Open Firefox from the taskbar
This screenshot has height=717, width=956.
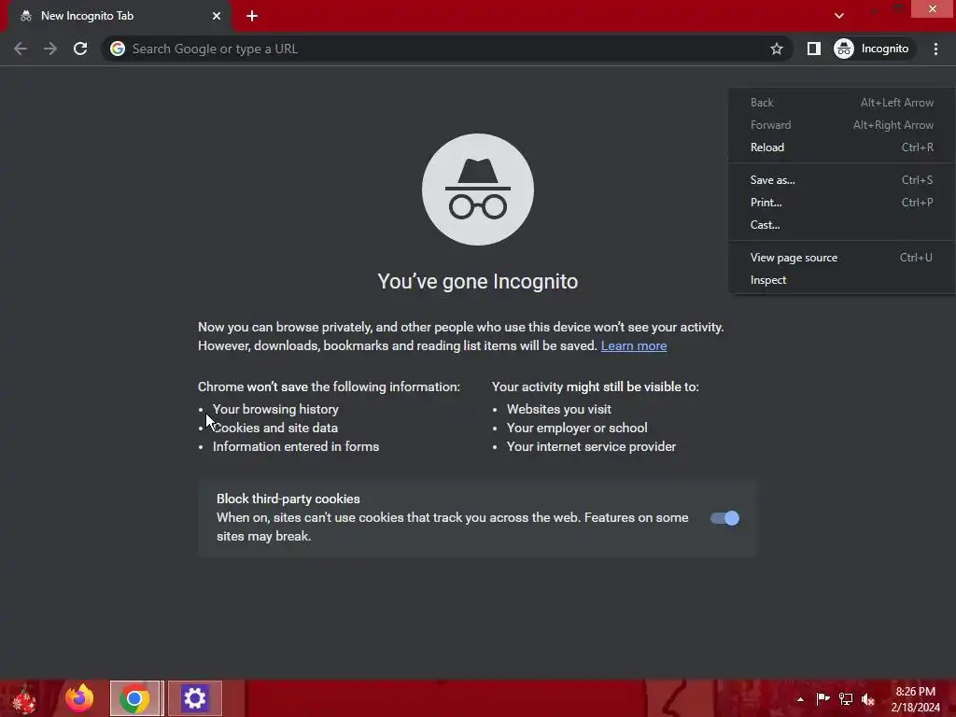(79, 698)
